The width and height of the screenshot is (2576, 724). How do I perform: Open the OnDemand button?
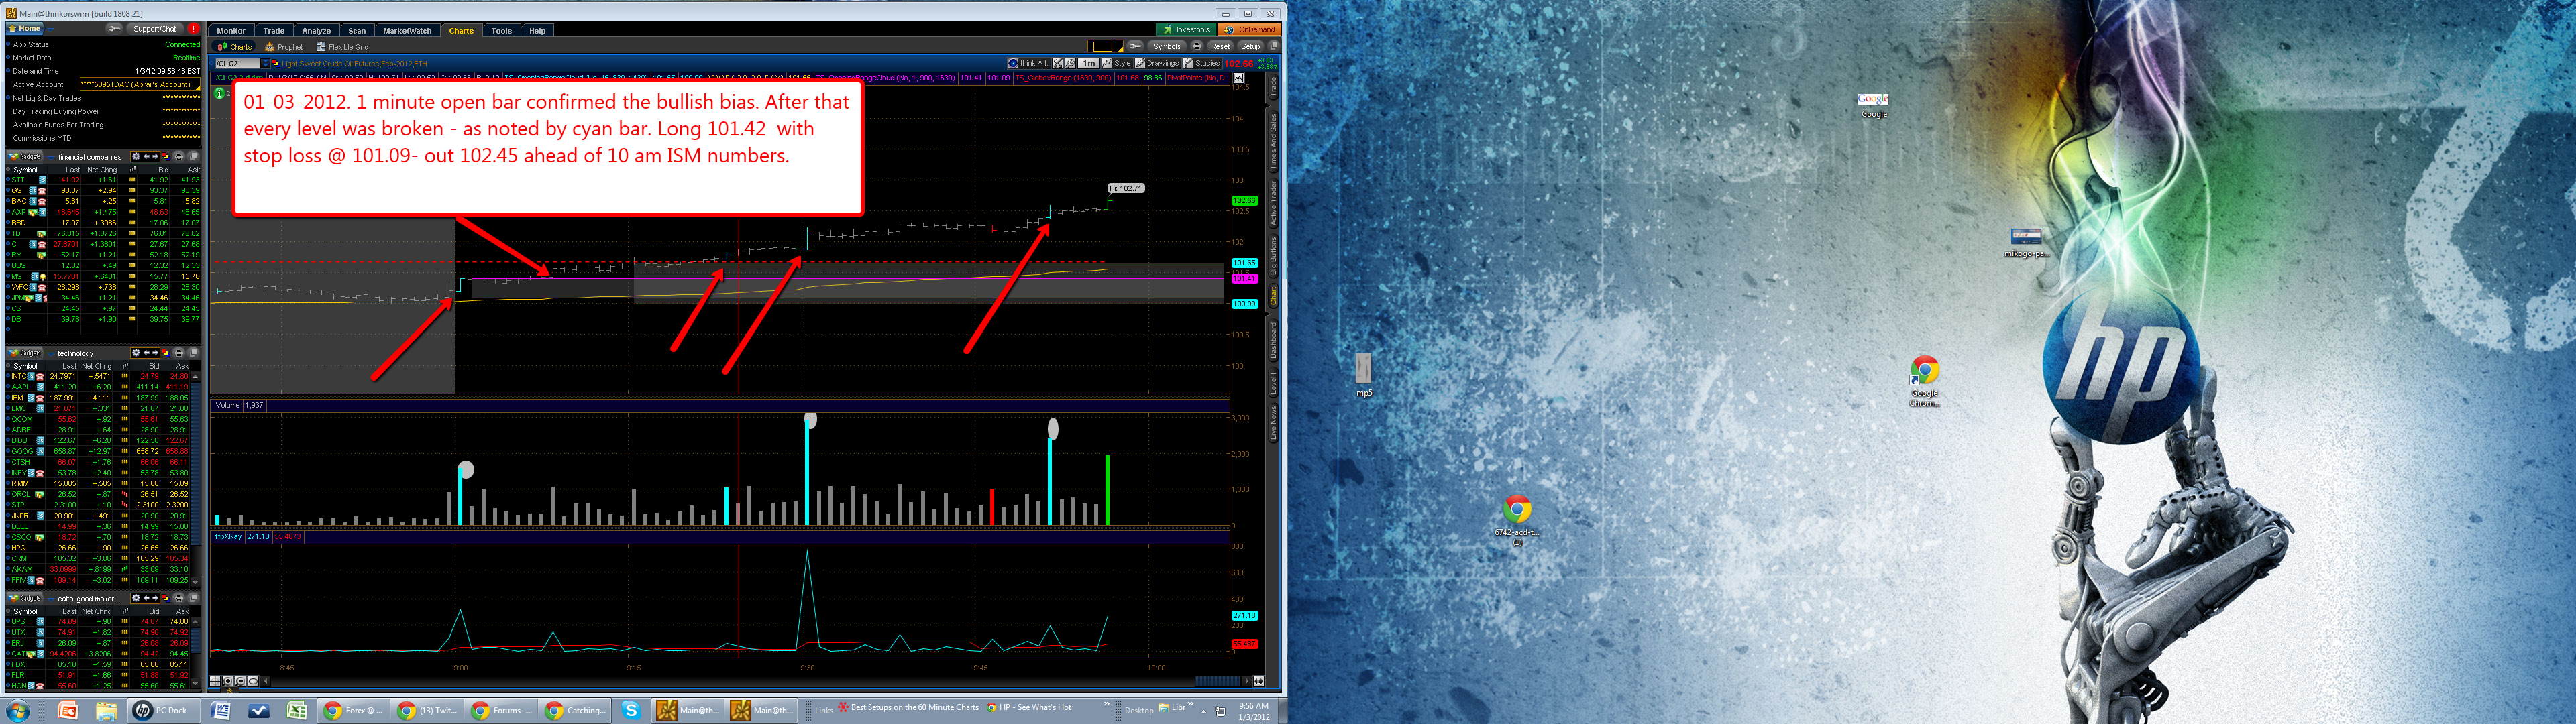[x=1251, y=30]
